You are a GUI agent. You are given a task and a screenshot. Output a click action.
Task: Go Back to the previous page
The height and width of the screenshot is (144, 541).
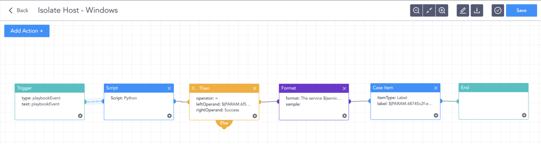click(18, 11)
